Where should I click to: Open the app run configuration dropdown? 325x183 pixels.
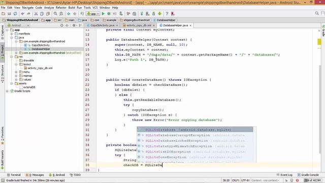tap(93, 14)
